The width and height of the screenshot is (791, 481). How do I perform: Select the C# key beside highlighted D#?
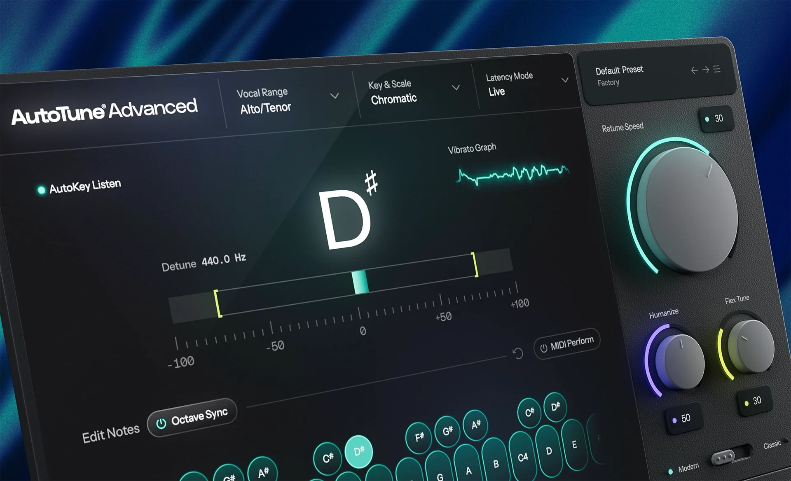[328, 458]
